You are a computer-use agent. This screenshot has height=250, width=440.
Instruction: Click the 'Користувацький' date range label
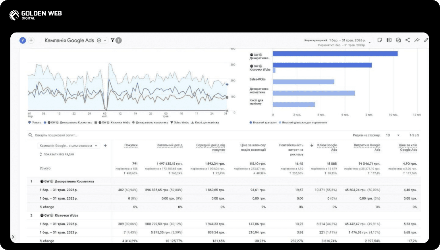pos(316,40)
